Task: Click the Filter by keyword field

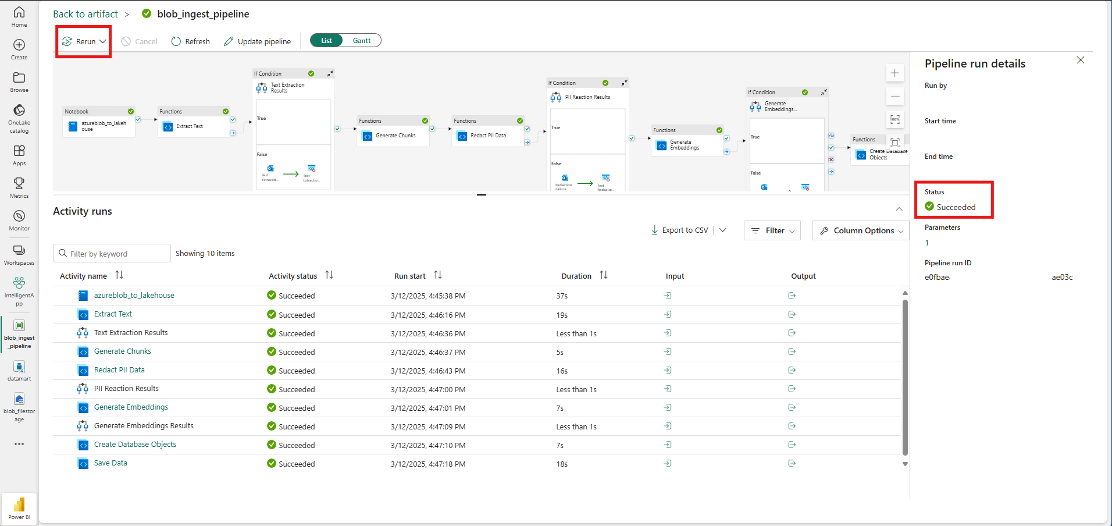Action: [112, 254]
